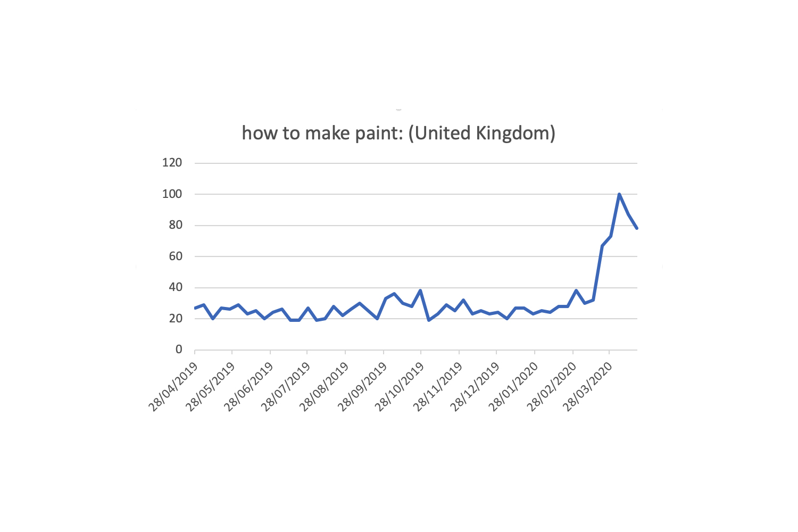Select the 28/04/2019 date label

point(173,387)
